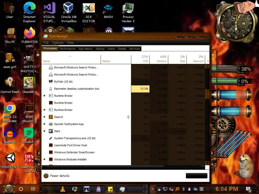
Task: Click the yellow sticky notes taskbar icon
Action: [x=110, y=189]
